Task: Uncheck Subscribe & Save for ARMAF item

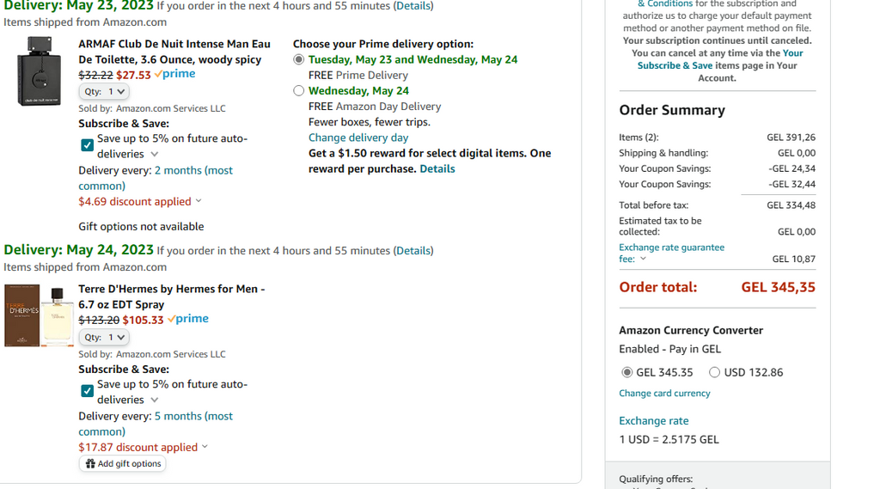Action: (x=87, y=145)
